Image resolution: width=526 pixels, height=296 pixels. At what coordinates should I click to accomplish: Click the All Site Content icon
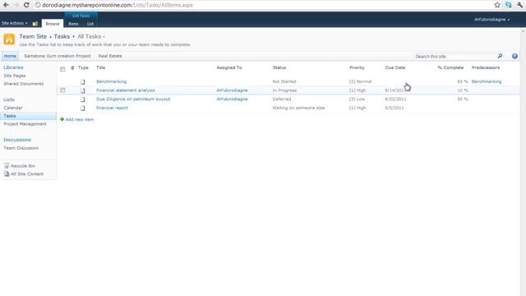[x=7, y=173]
